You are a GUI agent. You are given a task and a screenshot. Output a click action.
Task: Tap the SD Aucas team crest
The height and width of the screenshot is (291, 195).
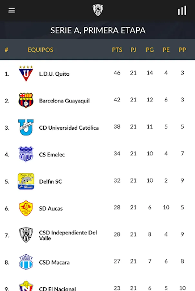coord(26,208)
